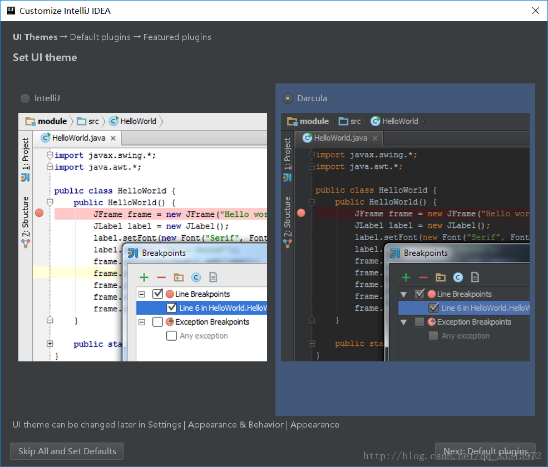The image size is (548, 467).
Task: Select the IntelliJ theme radio button
Action: click(x=25, y=98)
